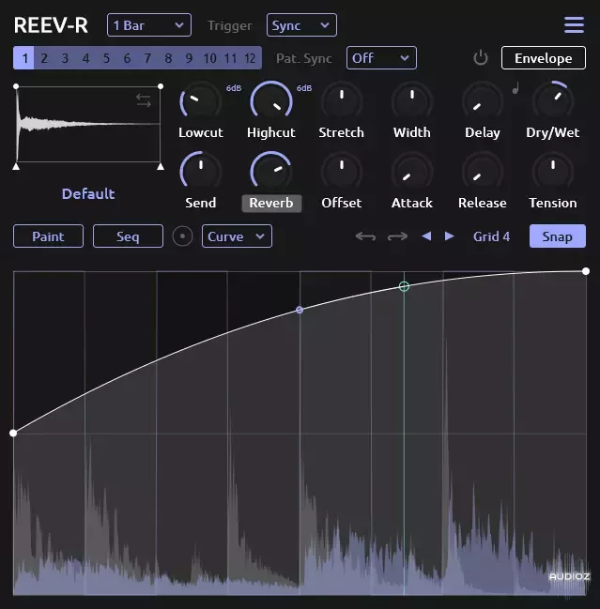Toggle the power bypass icon
The image size is (600, 609).
coord(481,58)
